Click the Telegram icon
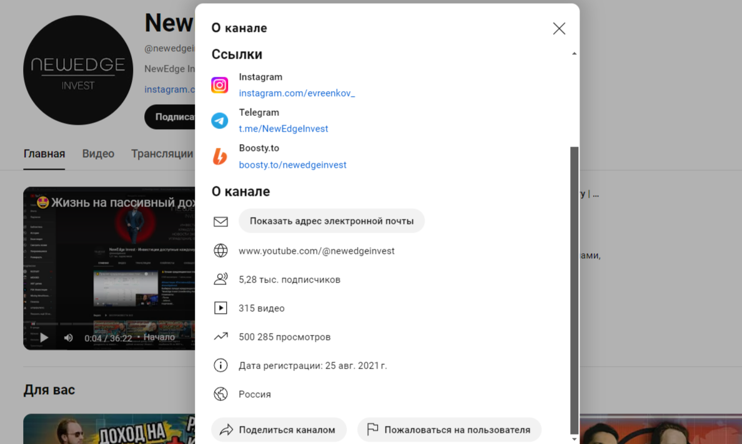 click(220, 120)
